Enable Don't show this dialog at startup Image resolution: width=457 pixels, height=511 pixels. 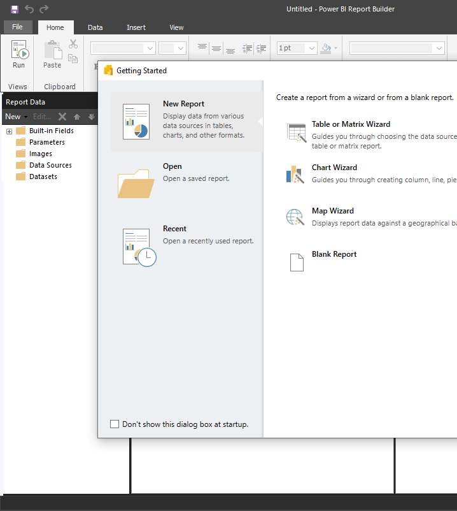pyautogui.click(x=115, y=424)
